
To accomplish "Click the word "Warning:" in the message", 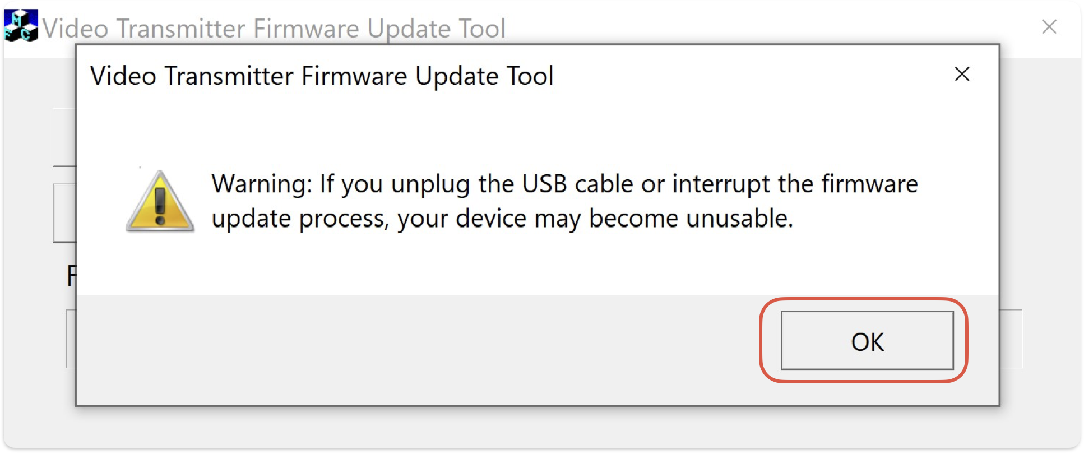I will pos(261,184).
